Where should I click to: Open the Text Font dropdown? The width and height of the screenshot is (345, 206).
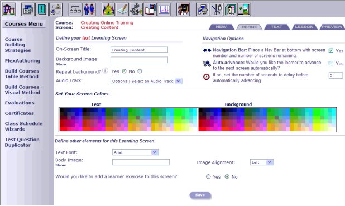(135, 152)
